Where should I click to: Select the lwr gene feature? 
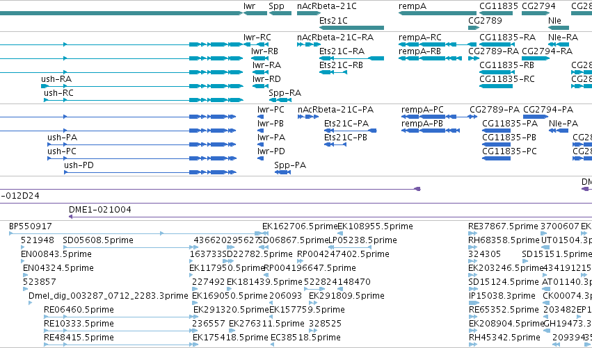coord(255,14)
